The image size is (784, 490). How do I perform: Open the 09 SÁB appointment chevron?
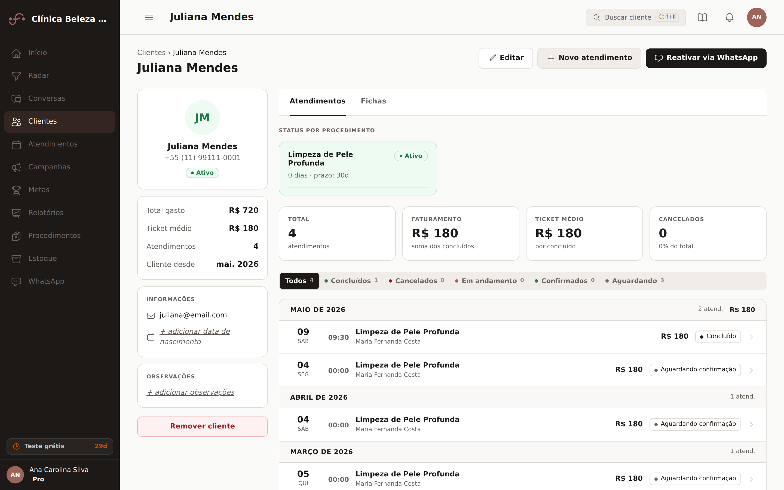pyautogui.click(x=751, y=337)
